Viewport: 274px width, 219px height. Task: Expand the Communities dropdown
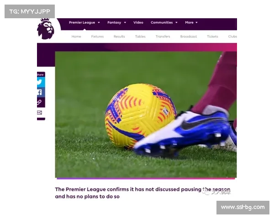click(164, 22)
